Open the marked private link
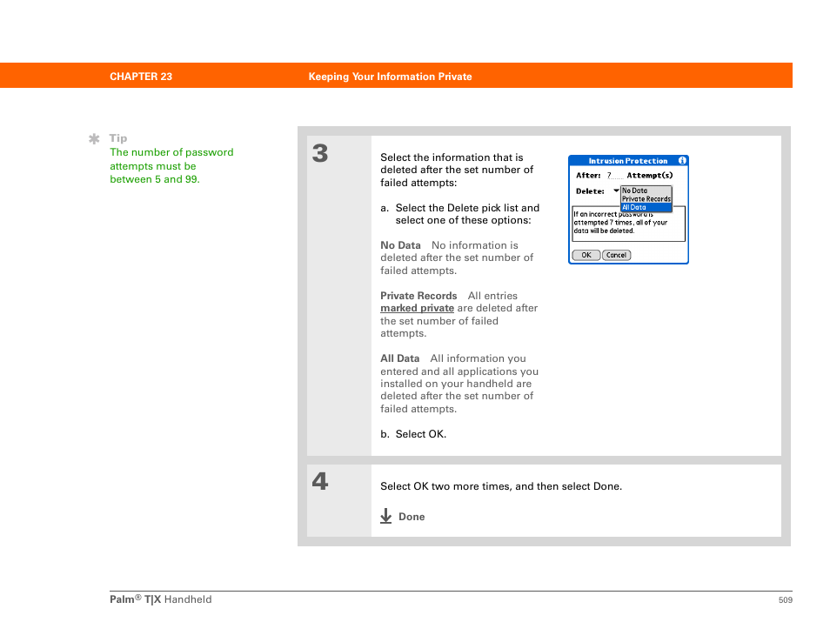830x642 pixels. [x=417, y=309]
